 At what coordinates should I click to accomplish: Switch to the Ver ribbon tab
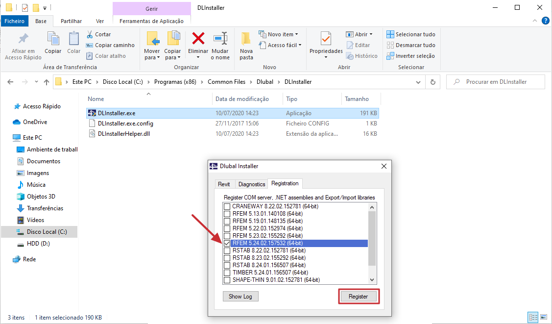[x=100, y=21]
